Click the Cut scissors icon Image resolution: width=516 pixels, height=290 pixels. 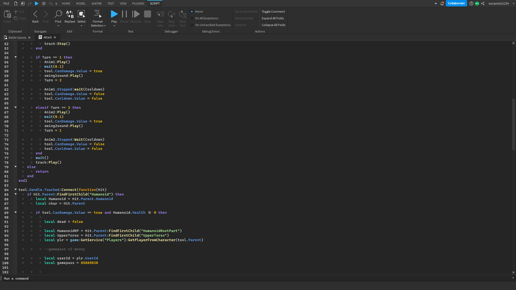(x=16, y=12)
